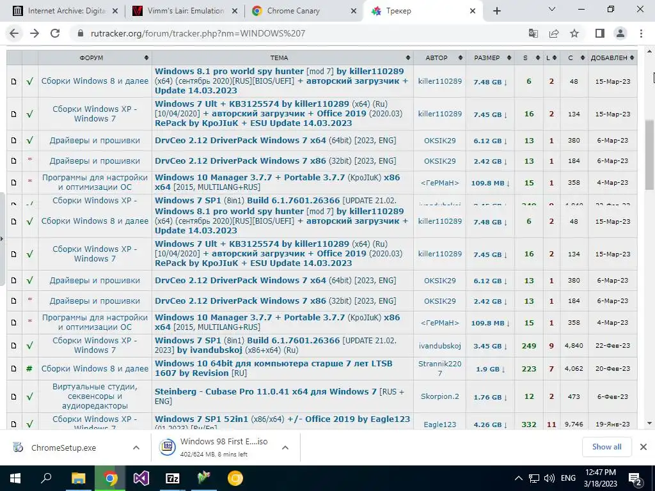
Task: Expand ChromeSetup.exe download options chevron
Action: 136,448
